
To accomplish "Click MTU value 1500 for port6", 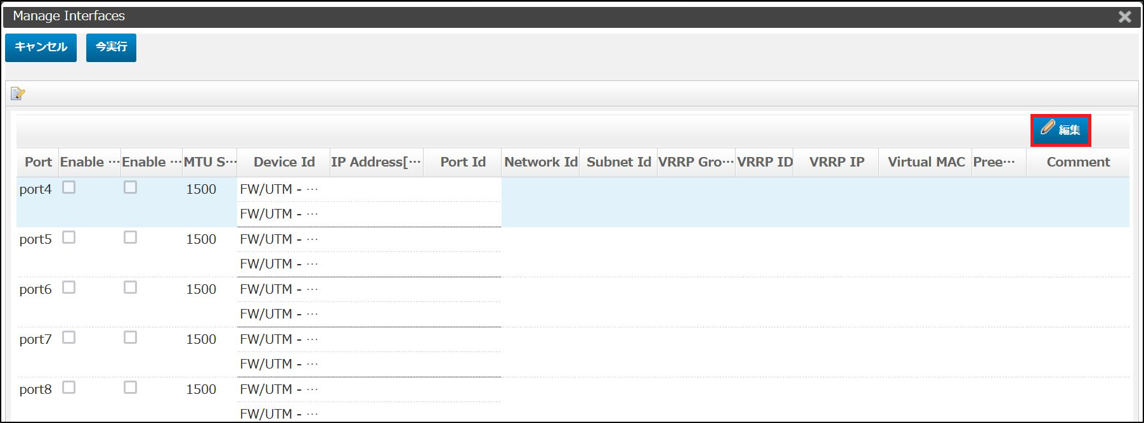I will point(201,289).
